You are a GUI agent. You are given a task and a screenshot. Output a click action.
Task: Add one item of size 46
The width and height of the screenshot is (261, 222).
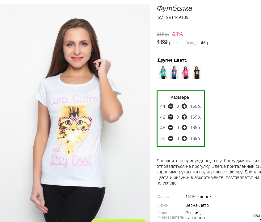click(184, 117)
